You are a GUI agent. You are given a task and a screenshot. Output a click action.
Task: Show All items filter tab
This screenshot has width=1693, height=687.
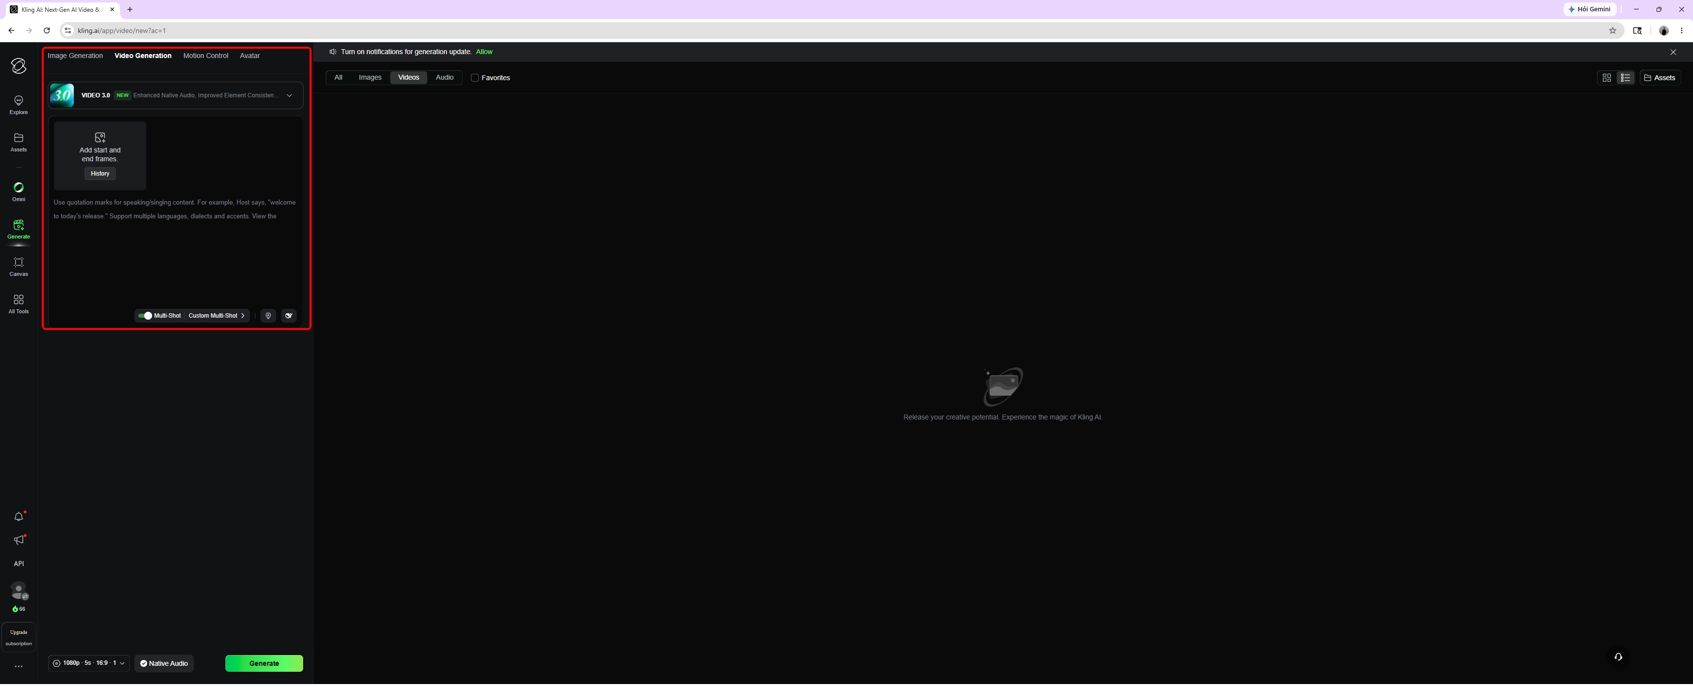[339, 78]
